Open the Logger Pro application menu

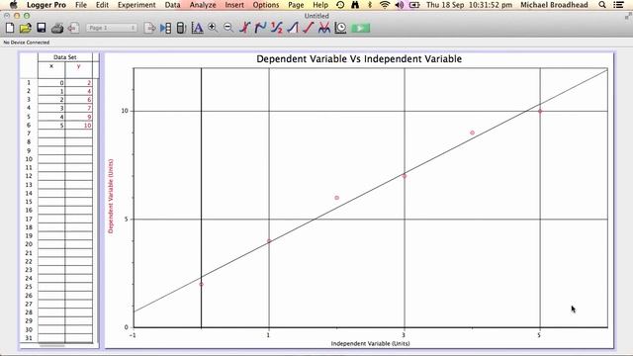point(46,5)
